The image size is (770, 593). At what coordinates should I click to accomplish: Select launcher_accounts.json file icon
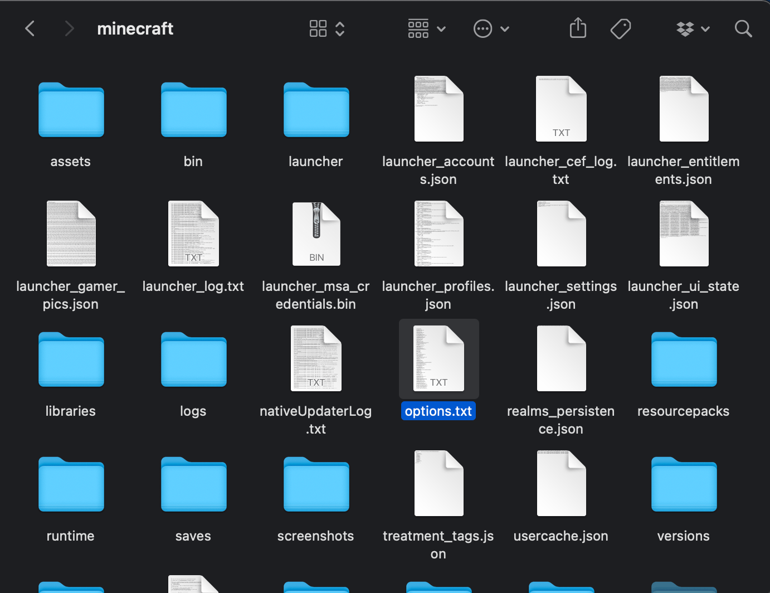click(439, 109)
